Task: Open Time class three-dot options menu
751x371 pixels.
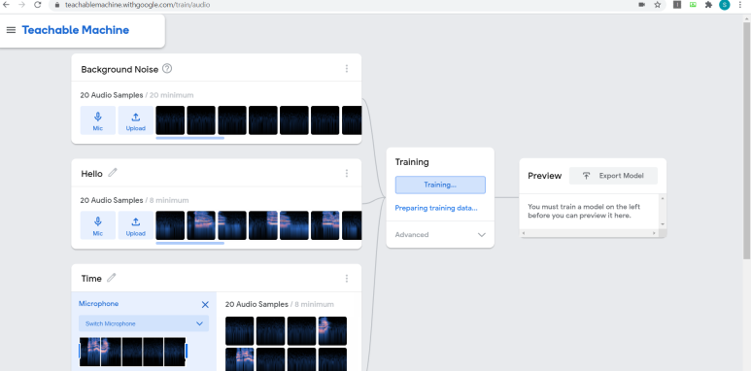Action: [x=346, y=278]
